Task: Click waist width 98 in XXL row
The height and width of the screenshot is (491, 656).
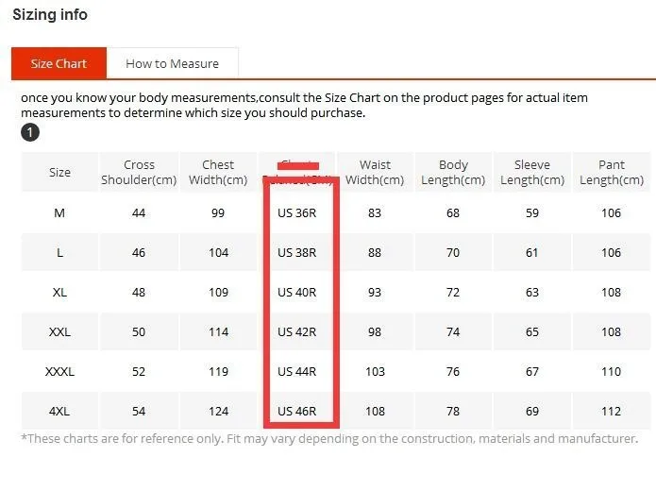Action: tap(375, 332)
